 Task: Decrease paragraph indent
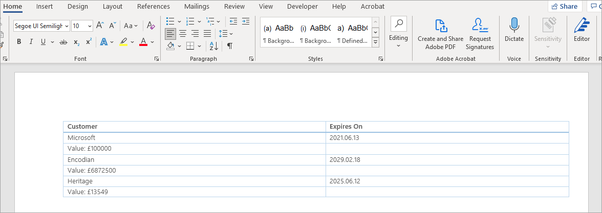pyautogui.click(x=233, y=21)
